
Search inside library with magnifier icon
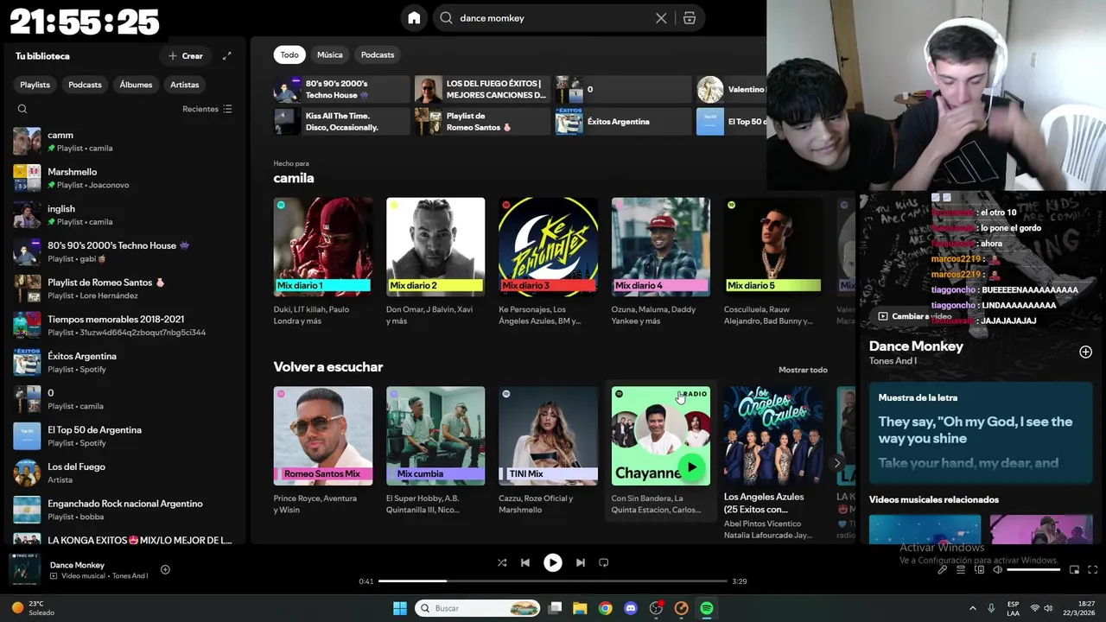click(x=22, y=109)
